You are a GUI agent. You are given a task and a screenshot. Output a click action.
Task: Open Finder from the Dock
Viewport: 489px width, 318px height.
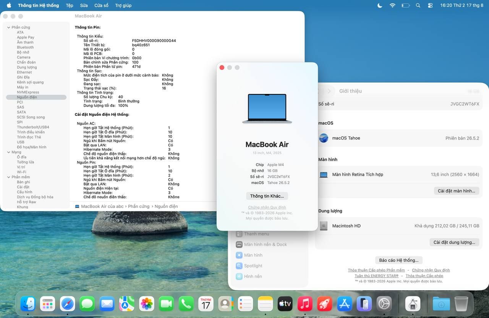tap(28, 304)
